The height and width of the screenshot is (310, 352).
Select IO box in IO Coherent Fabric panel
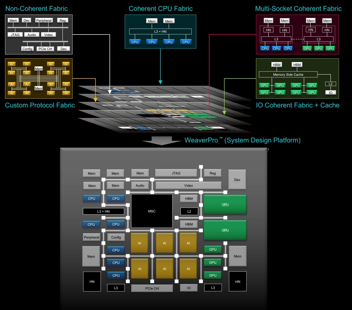click(331, 93)
